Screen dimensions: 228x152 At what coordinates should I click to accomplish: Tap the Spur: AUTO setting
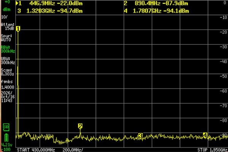tap(6, 38)
